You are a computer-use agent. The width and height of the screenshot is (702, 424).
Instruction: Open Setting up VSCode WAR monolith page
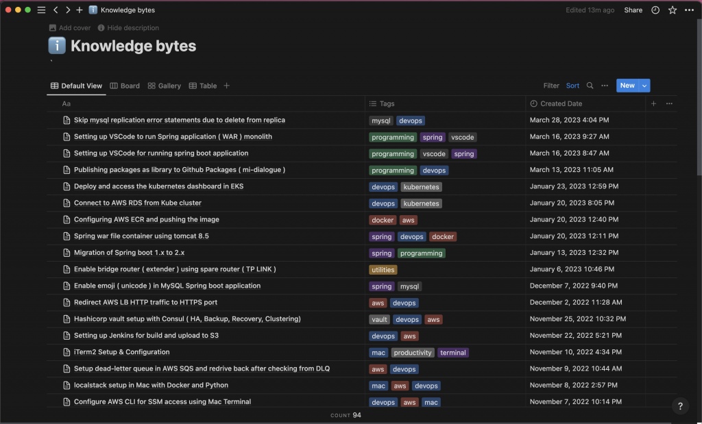(x=173, y=136)
